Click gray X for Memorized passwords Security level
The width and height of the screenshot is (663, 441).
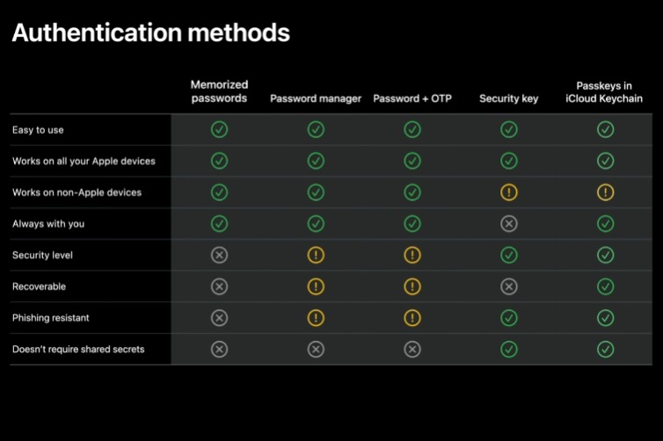220,255
